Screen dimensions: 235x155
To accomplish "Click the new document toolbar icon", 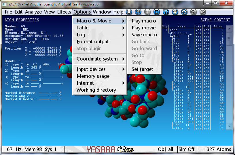I will (x=129, y=12).
